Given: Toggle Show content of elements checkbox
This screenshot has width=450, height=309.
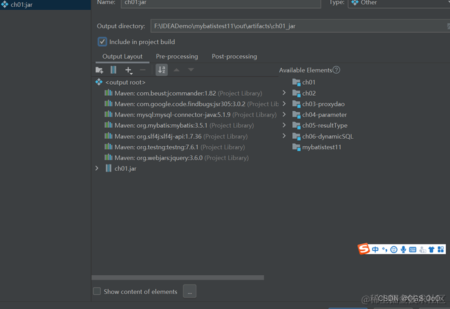Looking at the screenshot, I should [x=97, y=291].
